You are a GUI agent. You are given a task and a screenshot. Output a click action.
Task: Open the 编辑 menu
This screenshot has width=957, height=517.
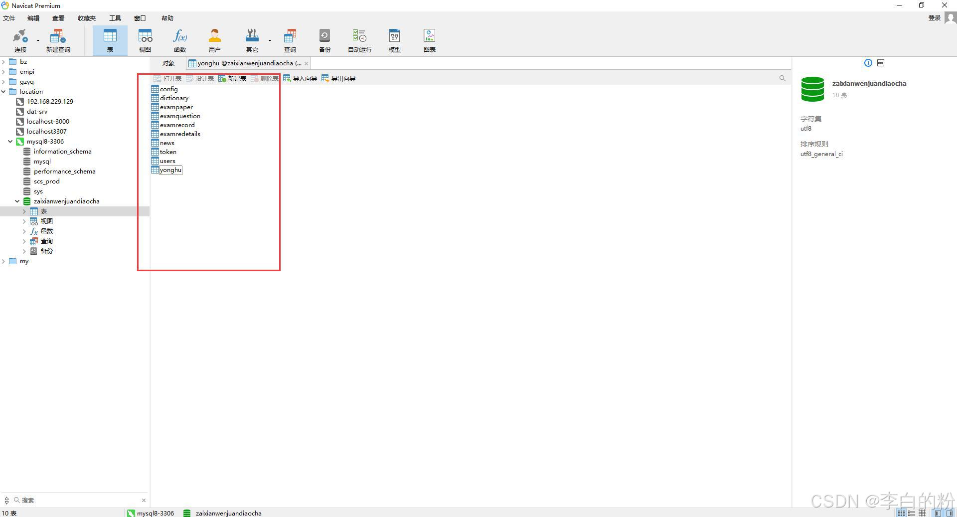coord(33,18)
